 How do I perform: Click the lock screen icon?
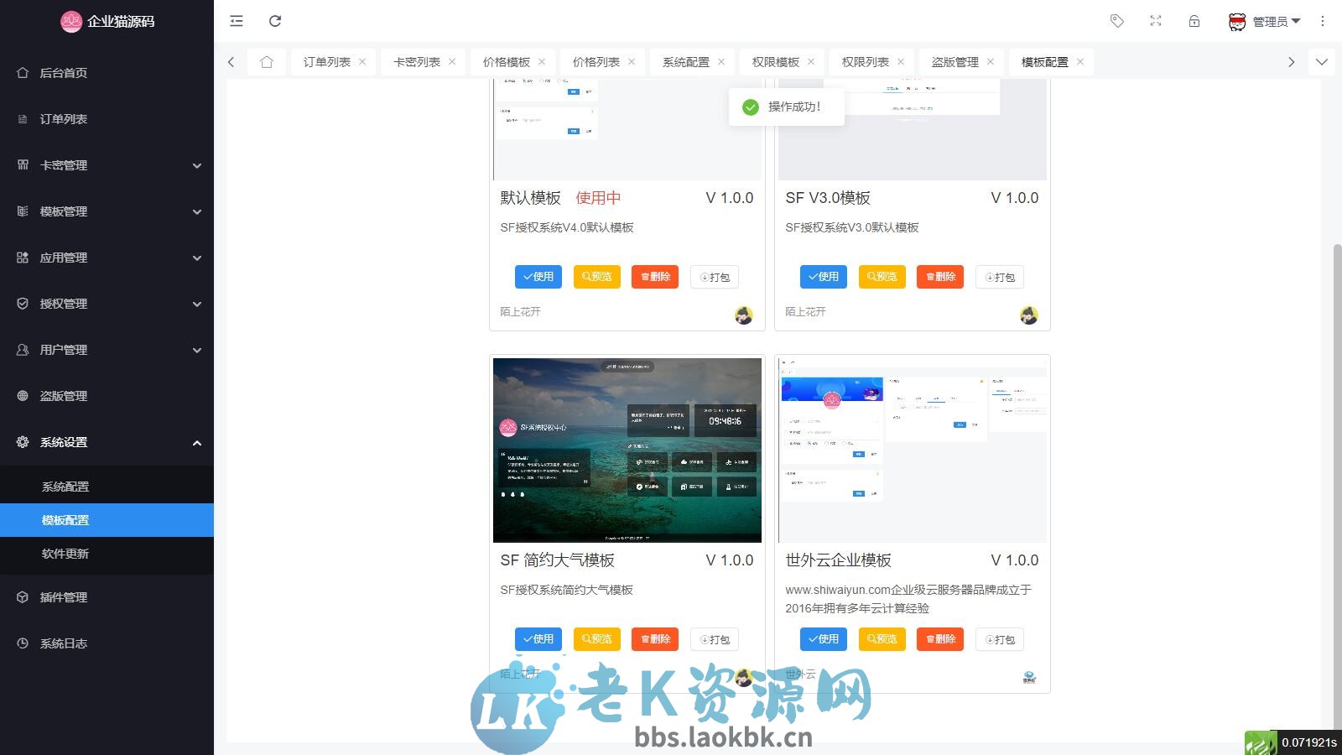[x=1194, y=21]
